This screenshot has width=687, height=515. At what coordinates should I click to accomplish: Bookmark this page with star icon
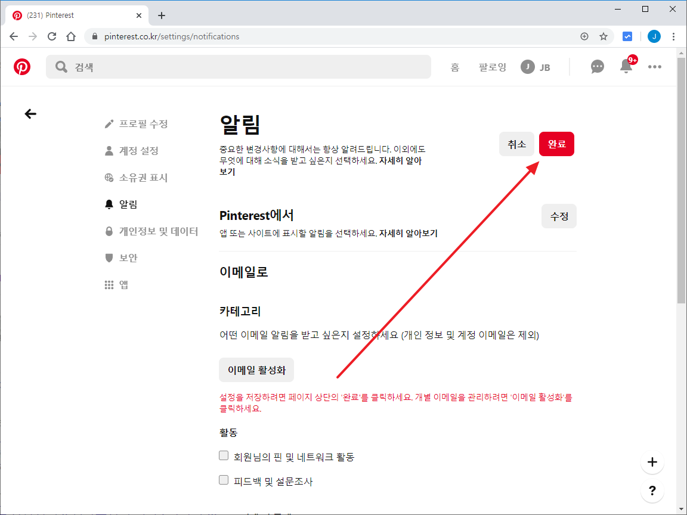click(604, 36)
